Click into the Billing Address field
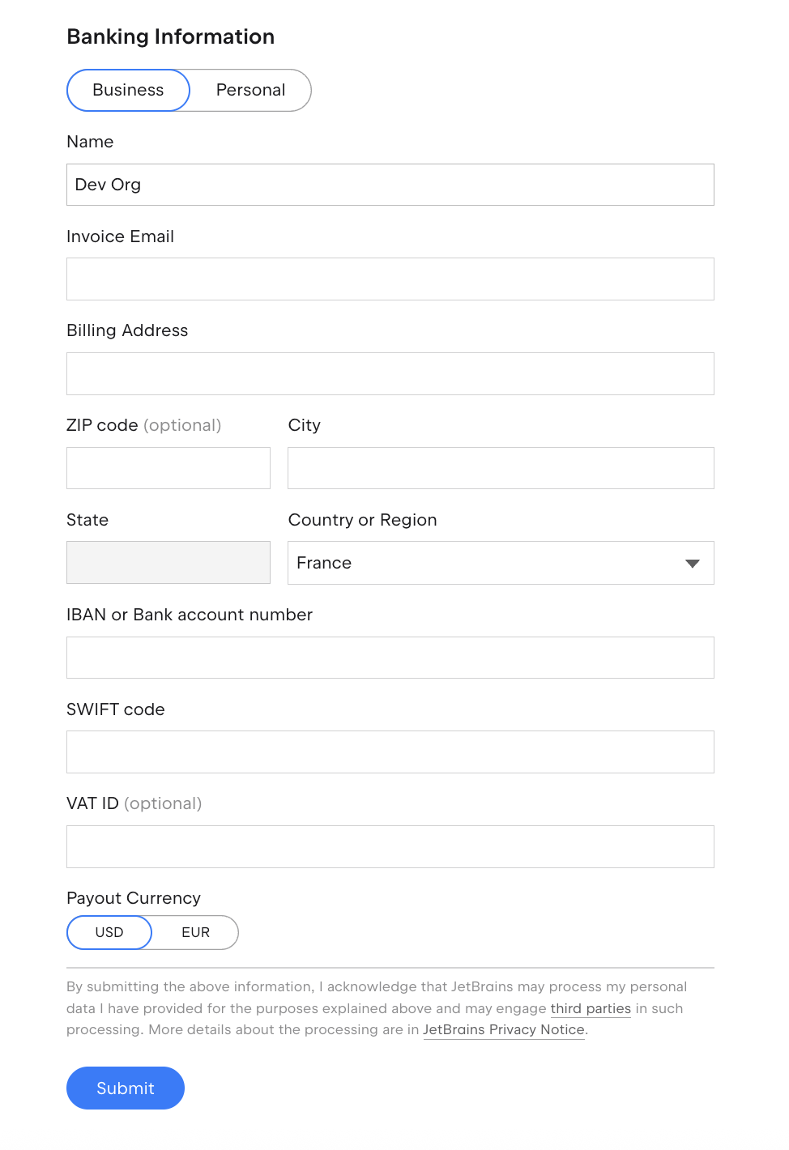Image resolution: width=789 pixels, height=1150 pixels. [390, 373]
